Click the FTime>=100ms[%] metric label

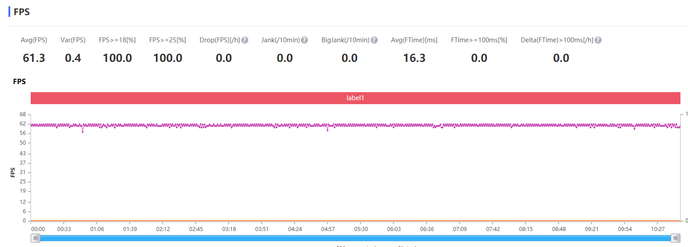479,40
